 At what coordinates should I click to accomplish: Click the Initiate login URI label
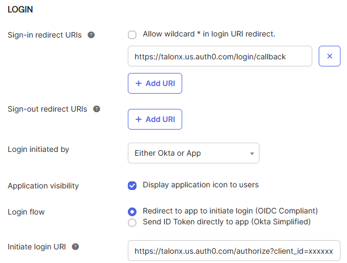click(37, 247)
